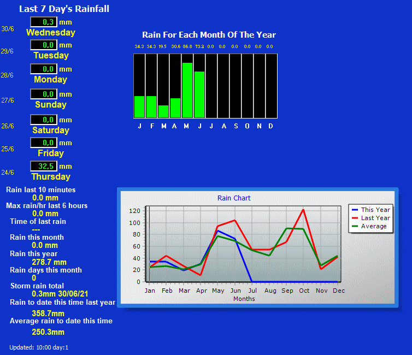Click 'Average rain to date this time' label
The width and height of the screenshot is (412, 355).
pos(61,321)
